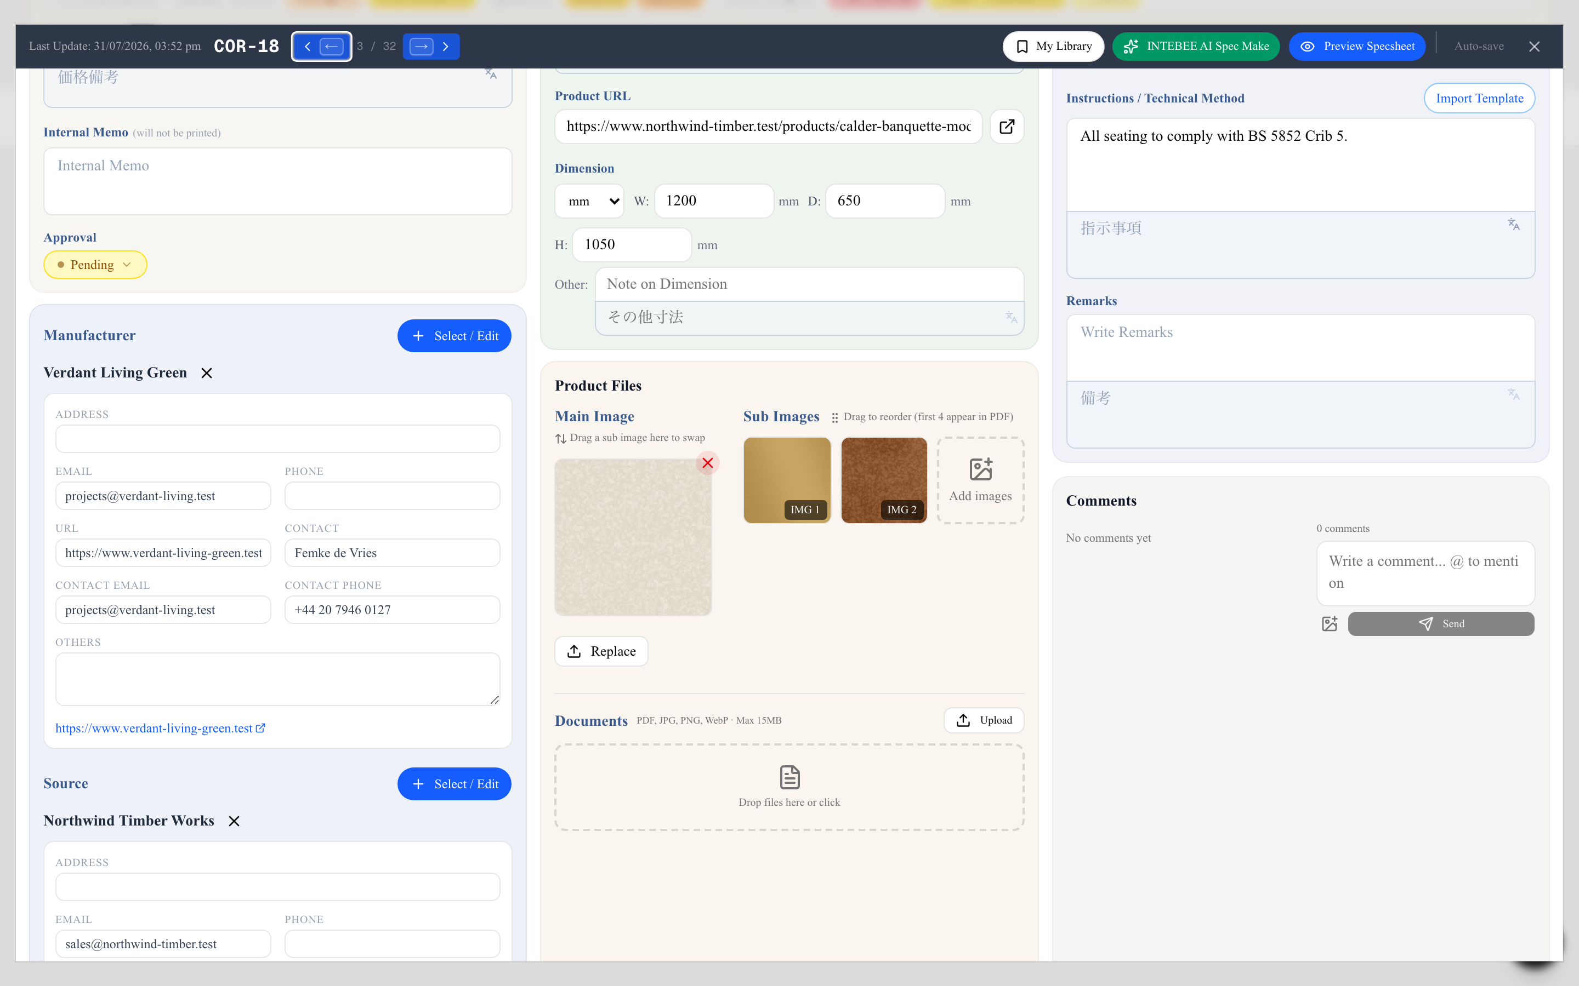Open Approval Pending status dropdown
1579x986 pixels.
pyautogui.click(x=95, y=265)
